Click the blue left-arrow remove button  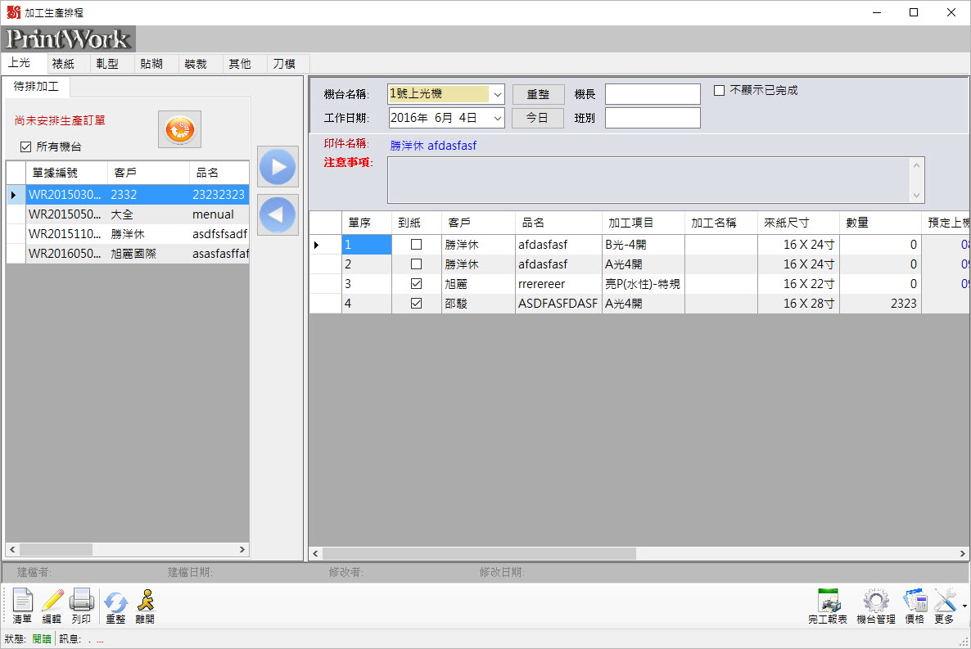[278, 214]
